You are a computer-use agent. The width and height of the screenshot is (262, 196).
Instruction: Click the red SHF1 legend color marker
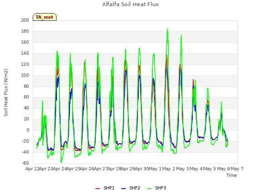pos(97,189)
